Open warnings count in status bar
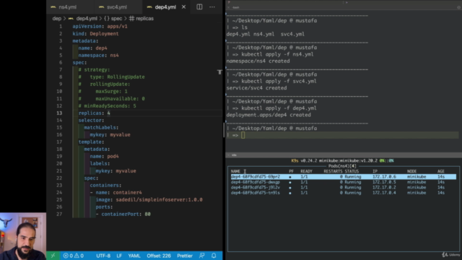Screen dimensions: 462x260 coord(79,256)
